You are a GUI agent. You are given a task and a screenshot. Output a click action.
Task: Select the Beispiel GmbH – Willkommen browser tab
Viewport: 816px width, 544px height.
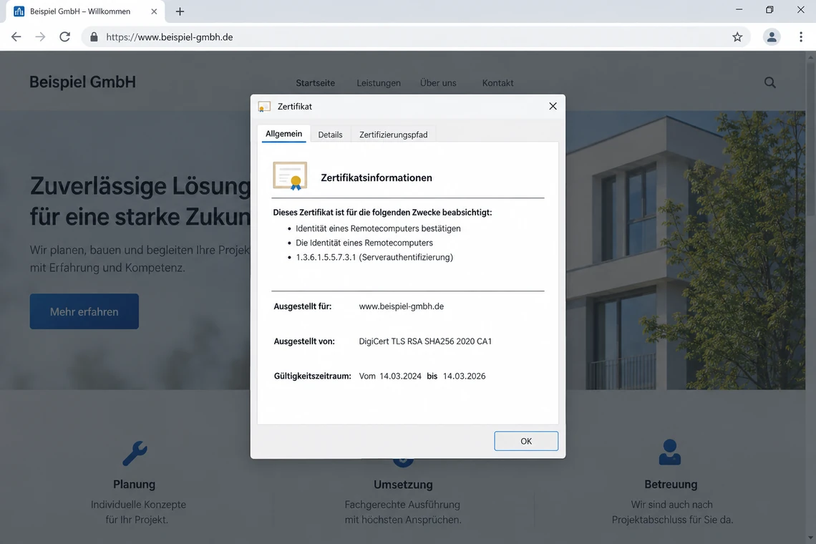(x=85, y=11)
